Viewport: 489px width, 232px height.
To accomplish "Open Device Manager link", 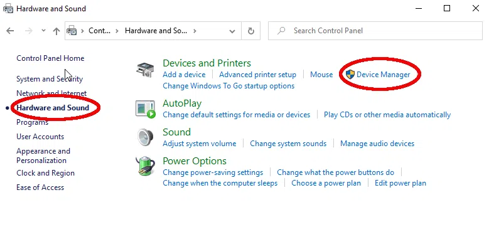I will coord(384,75).
